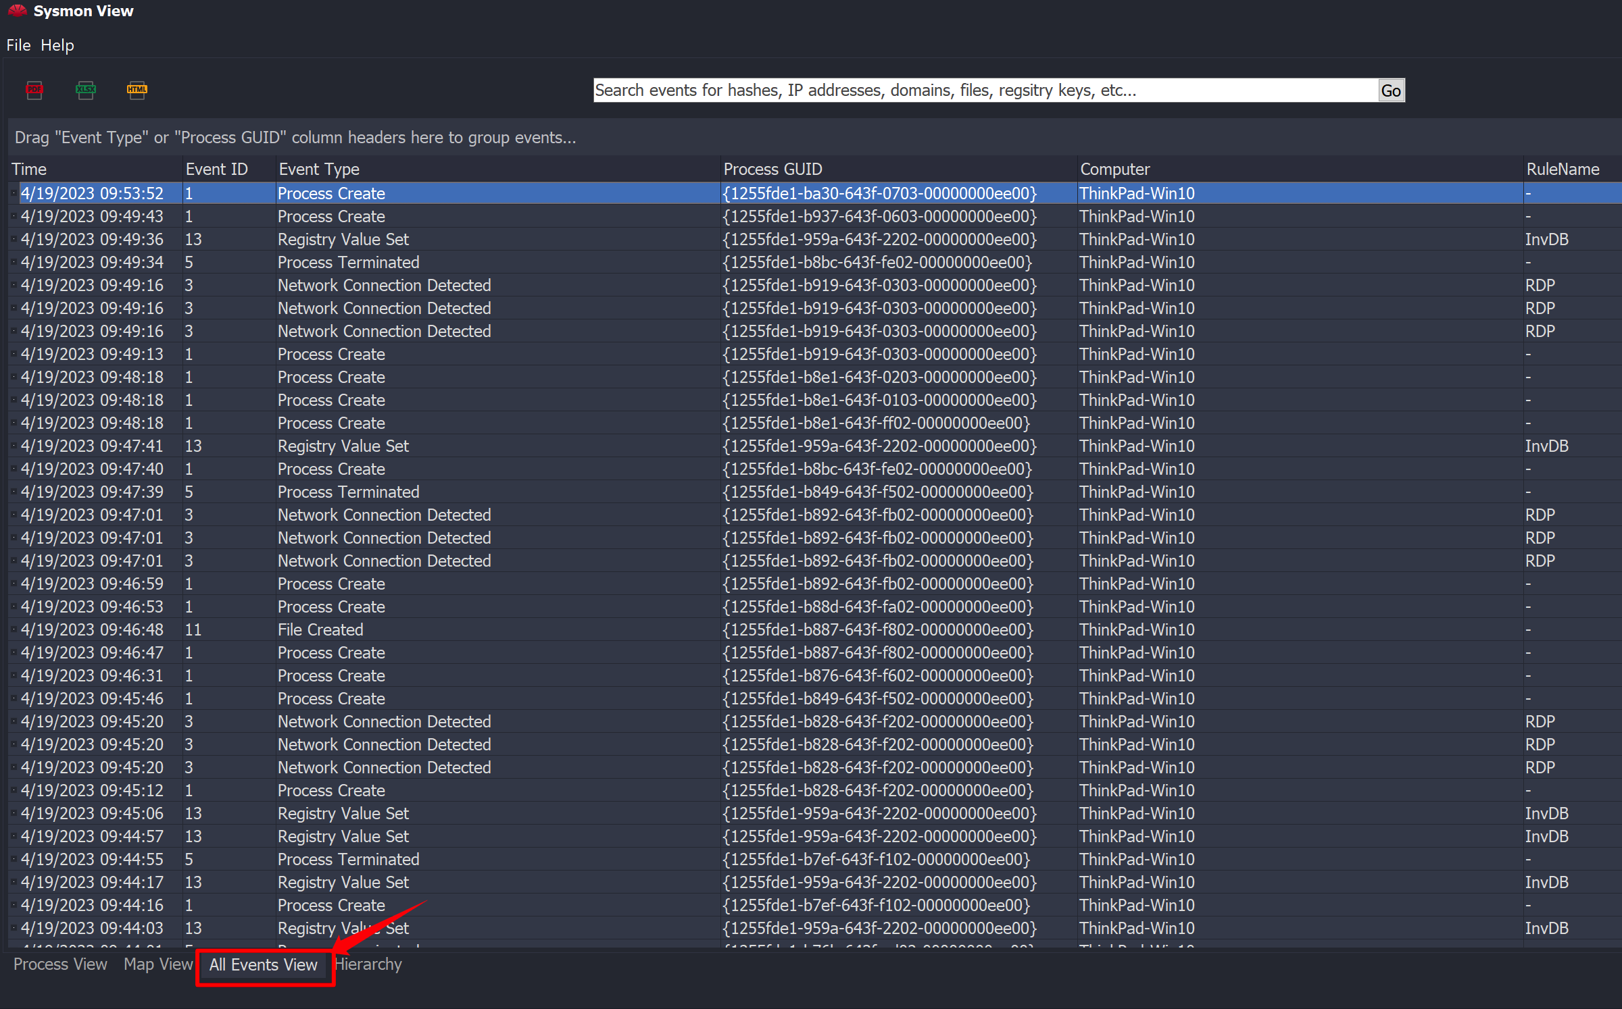Screen dimensions: 1622x1009
Task: Click Event ID 11 cell
Action: (193, 629)
